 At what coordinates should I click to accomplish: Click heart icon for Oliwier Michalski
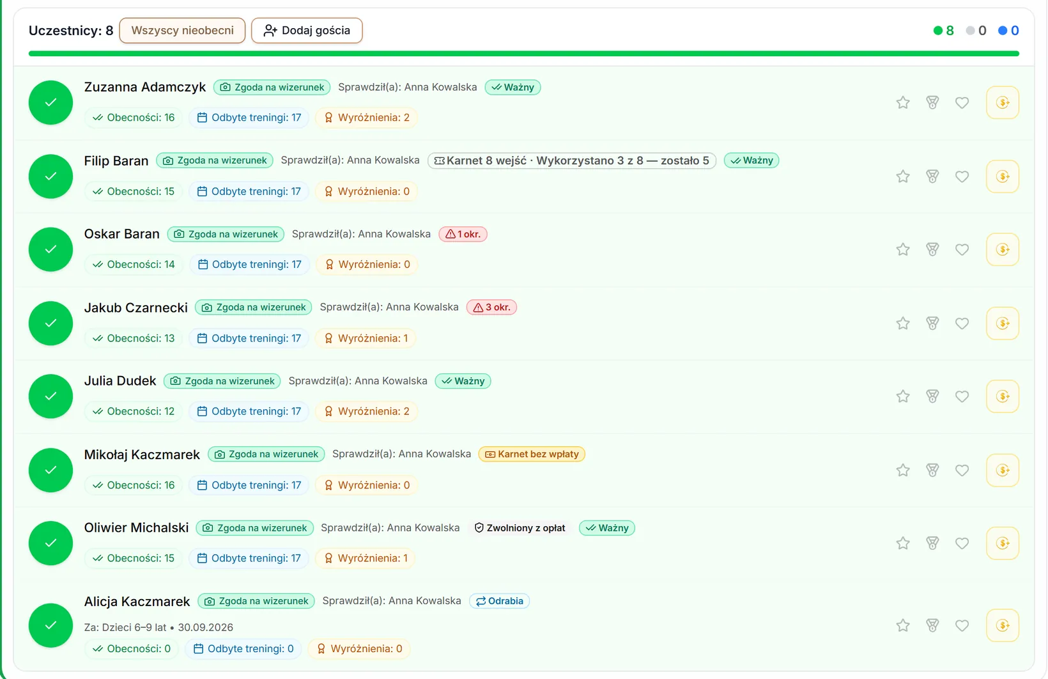[x=962, y=543]
